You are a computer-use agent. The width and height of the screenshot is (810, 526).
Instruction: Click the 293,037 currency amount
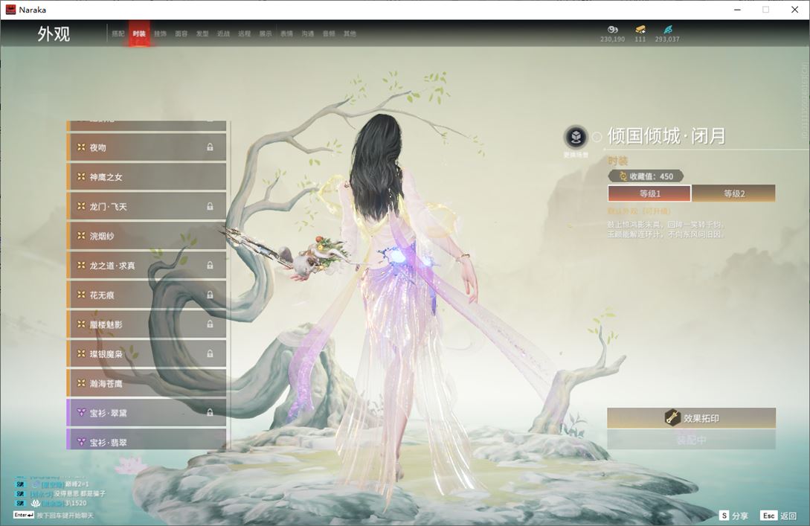point(667,39)
